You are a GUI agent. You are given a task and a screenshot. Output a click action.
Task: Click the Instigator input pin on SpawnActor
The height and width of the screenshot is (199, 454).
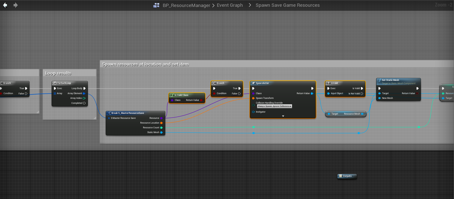click(253, 112)
